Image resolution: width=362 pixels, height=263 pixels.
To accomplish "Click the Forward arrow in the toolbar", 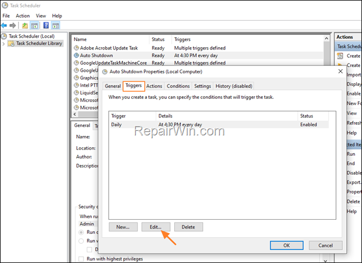I will tap(14, 25).
